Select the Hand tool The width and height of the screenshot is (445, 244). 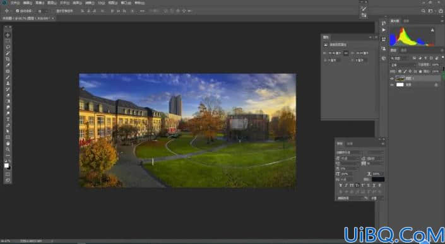(8, 144)
